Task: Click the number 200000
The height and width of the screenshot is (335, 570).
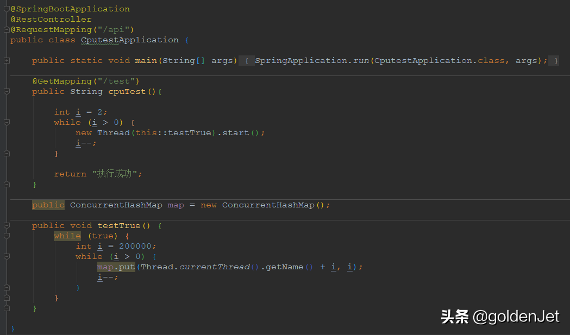Action: pyautogui.click(x=135, y=246)
